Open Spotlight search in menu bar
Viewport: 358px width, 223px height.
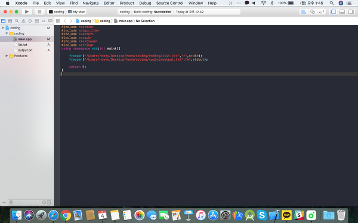pyautogui.click(x=332, y=3)
